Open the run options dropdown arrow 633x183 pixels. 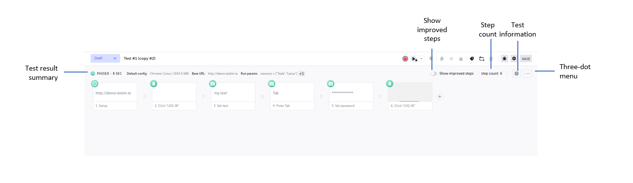tap(421, 59)
